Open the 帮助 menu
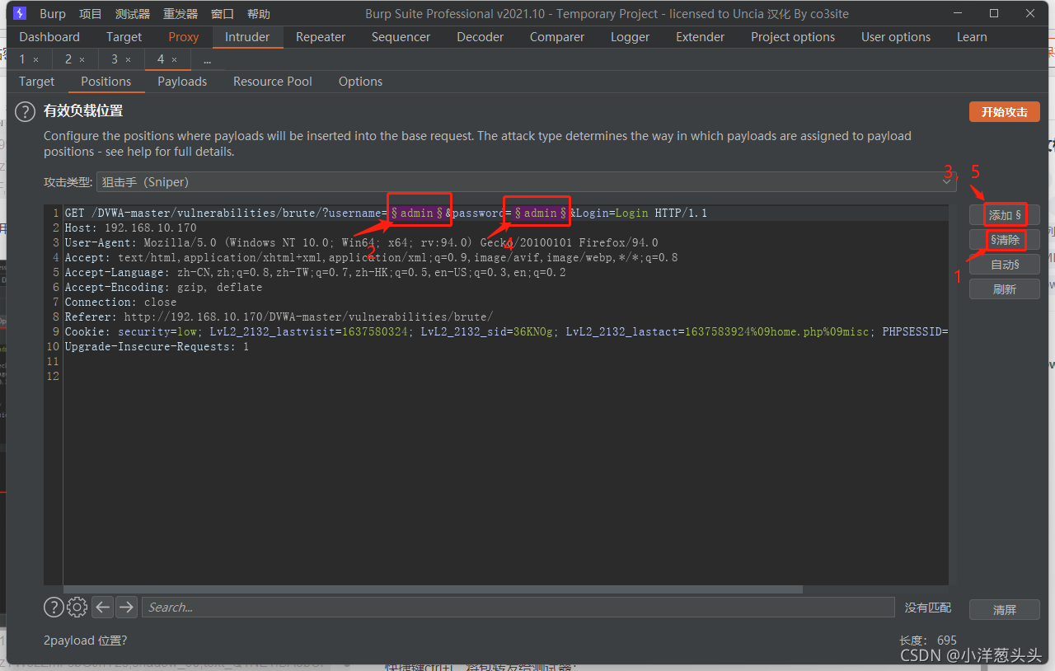 coord(259,14)
